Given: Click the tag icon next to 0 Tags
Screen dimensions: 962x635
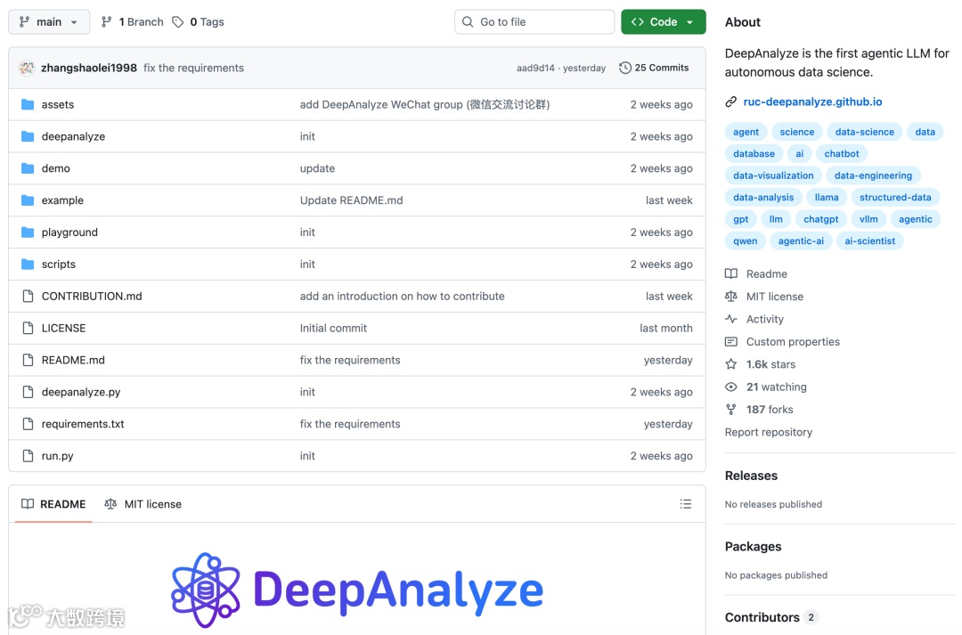Looking at the screenshot, I should [x=178, y=22].
